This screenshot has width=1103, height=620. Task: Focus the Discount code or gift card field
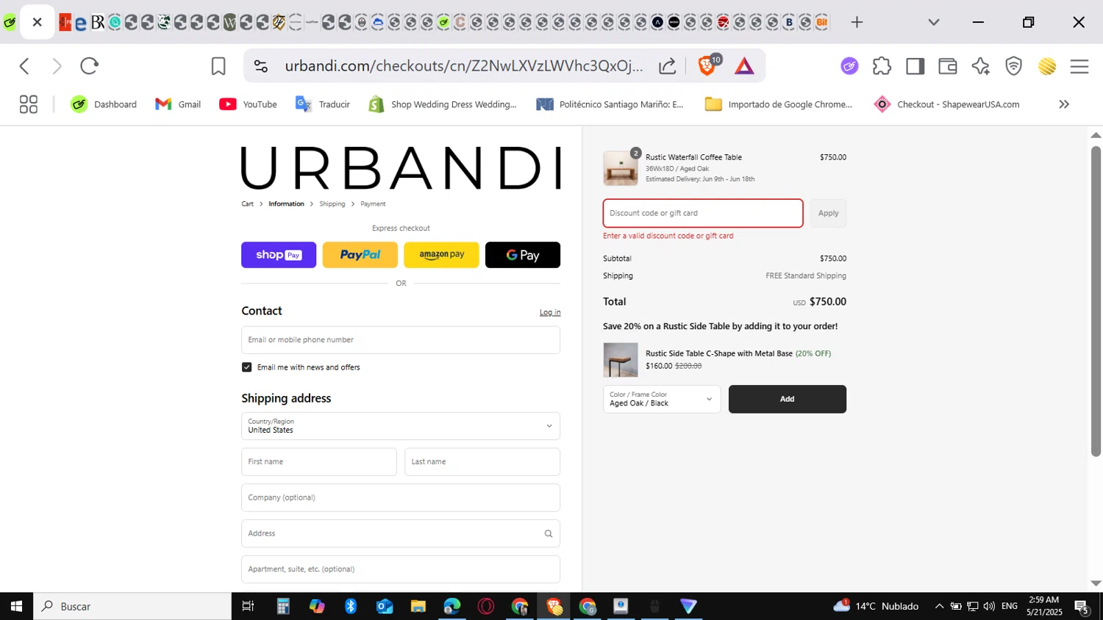[x=703, y=213]
